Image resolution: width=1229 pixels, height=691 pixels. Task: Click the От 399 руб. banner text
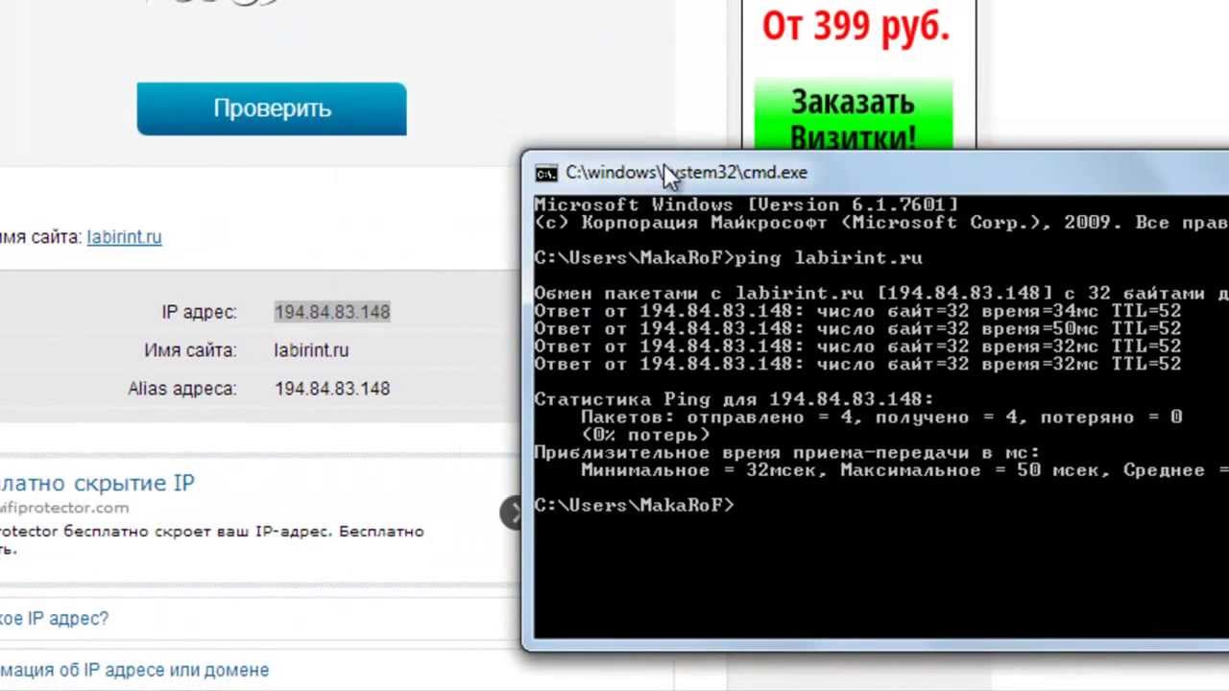(855, 26)
